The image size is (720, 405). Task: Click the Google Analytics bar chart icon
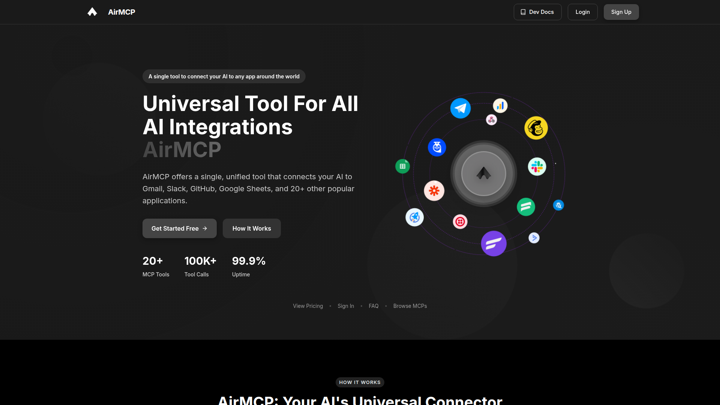coord(500,106)
